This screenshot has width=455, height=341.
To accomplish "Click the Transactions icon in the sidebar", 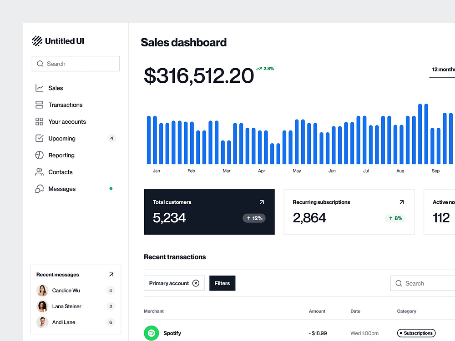I will (x=39, y=105).
